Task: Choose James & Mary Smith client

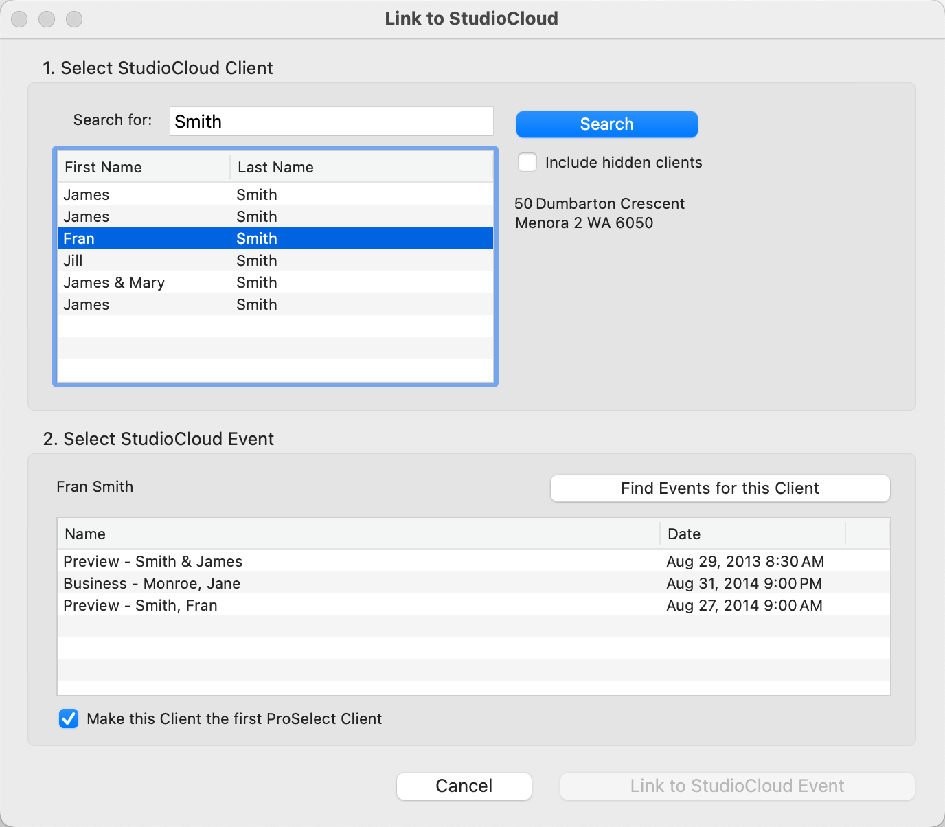Action: point(275,282)
